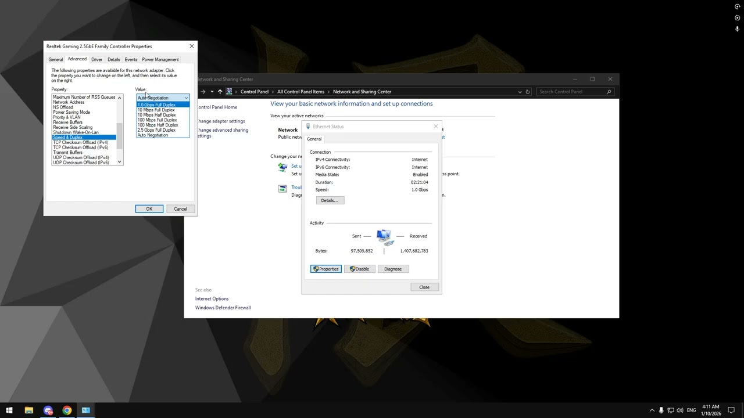Open the Change adapter settings link

(221, 121)
